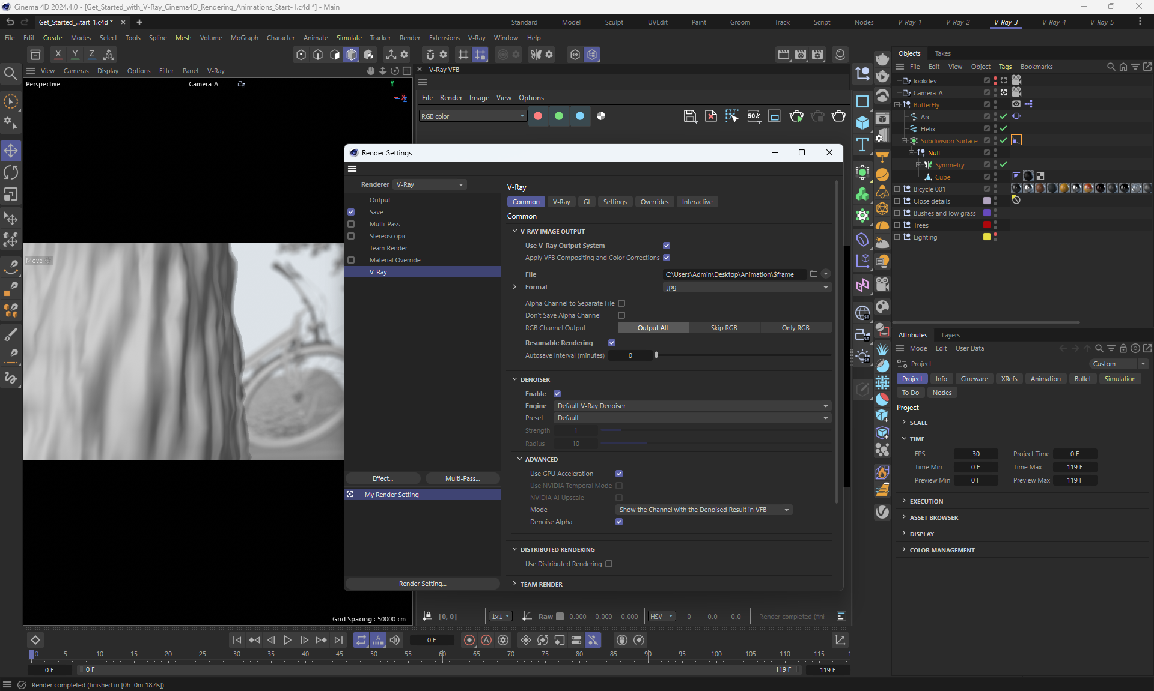Click the Go to Start playback button
The image size is (1154, 691).
click(237, 640)
